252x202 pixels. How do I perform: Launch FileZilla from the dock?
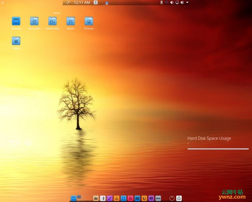(130, 198)
